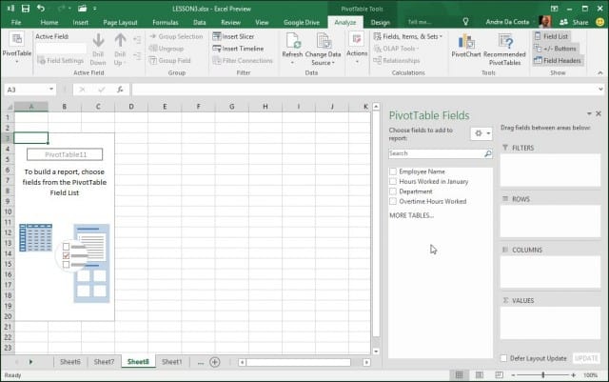The width and height of the screenshot is (609, 382).
Task: Switch to the Insert tab
Action: pos(80,22)
